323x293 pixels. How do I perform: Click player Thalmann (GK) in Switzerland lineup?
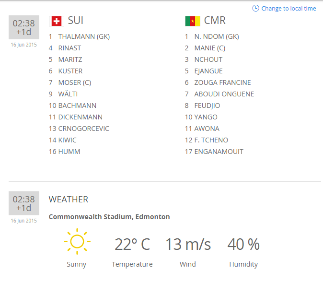coord(84,36)
